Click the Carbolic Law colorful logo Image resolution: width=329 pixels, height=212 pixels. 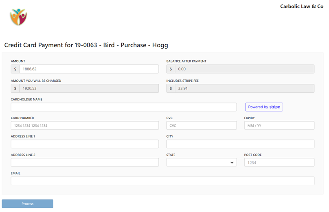point(18,17)
